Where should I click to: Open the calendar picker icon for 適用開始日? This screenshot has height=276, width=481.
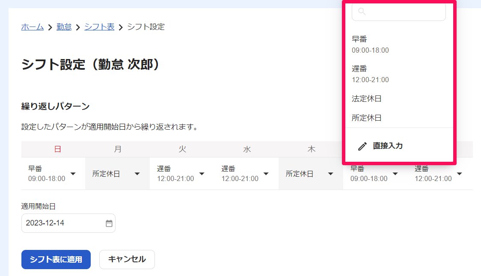tap(109, 223)
